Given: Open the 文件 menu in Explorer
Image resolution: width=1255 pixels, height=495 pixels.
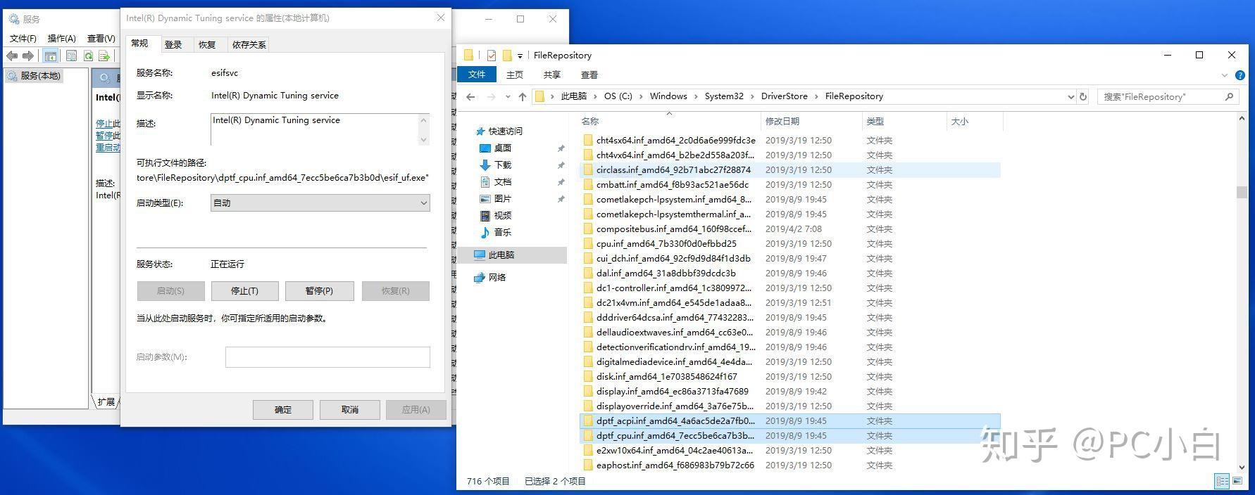Looking at the screenshot, I should [x=477, y=75].
